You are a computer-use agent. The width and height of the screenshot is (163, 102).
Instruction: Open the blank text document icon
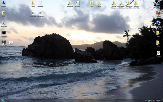tap(40, 3)
